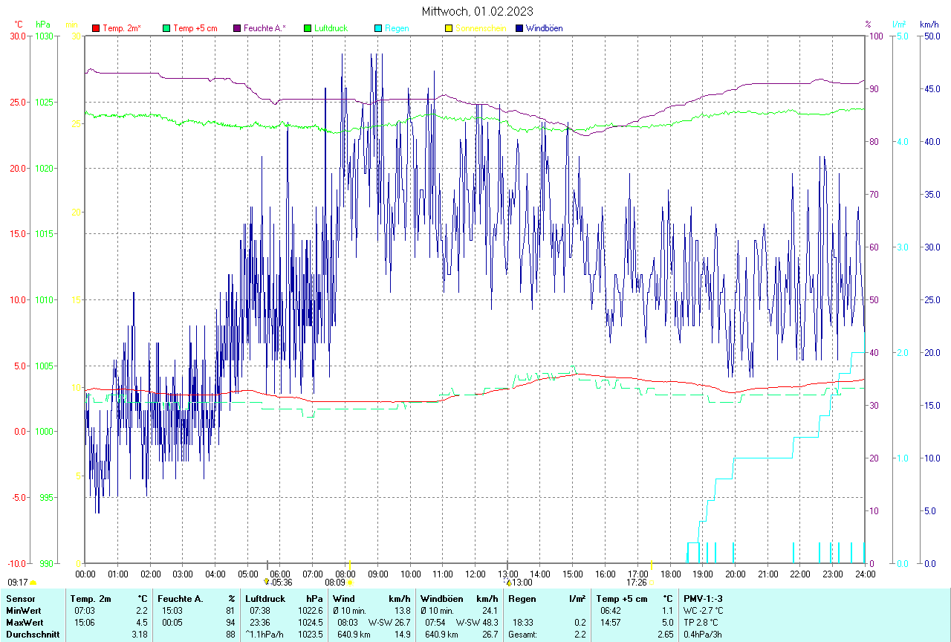This screenshot has height=642, width=951.
Task: Click the average pressure value 1023.5
Action: click(x=310, y=635)
